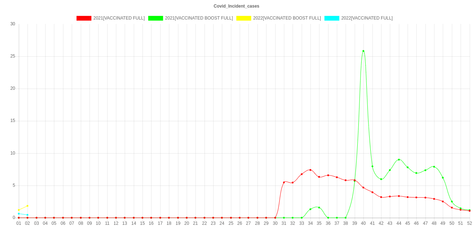Click the Covid_incident_cases chart title
473x236 pixels.
[236, 6]
